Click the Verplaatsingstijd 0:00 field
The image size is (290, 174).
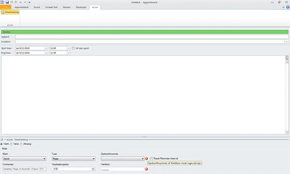(x=72, y=169)
